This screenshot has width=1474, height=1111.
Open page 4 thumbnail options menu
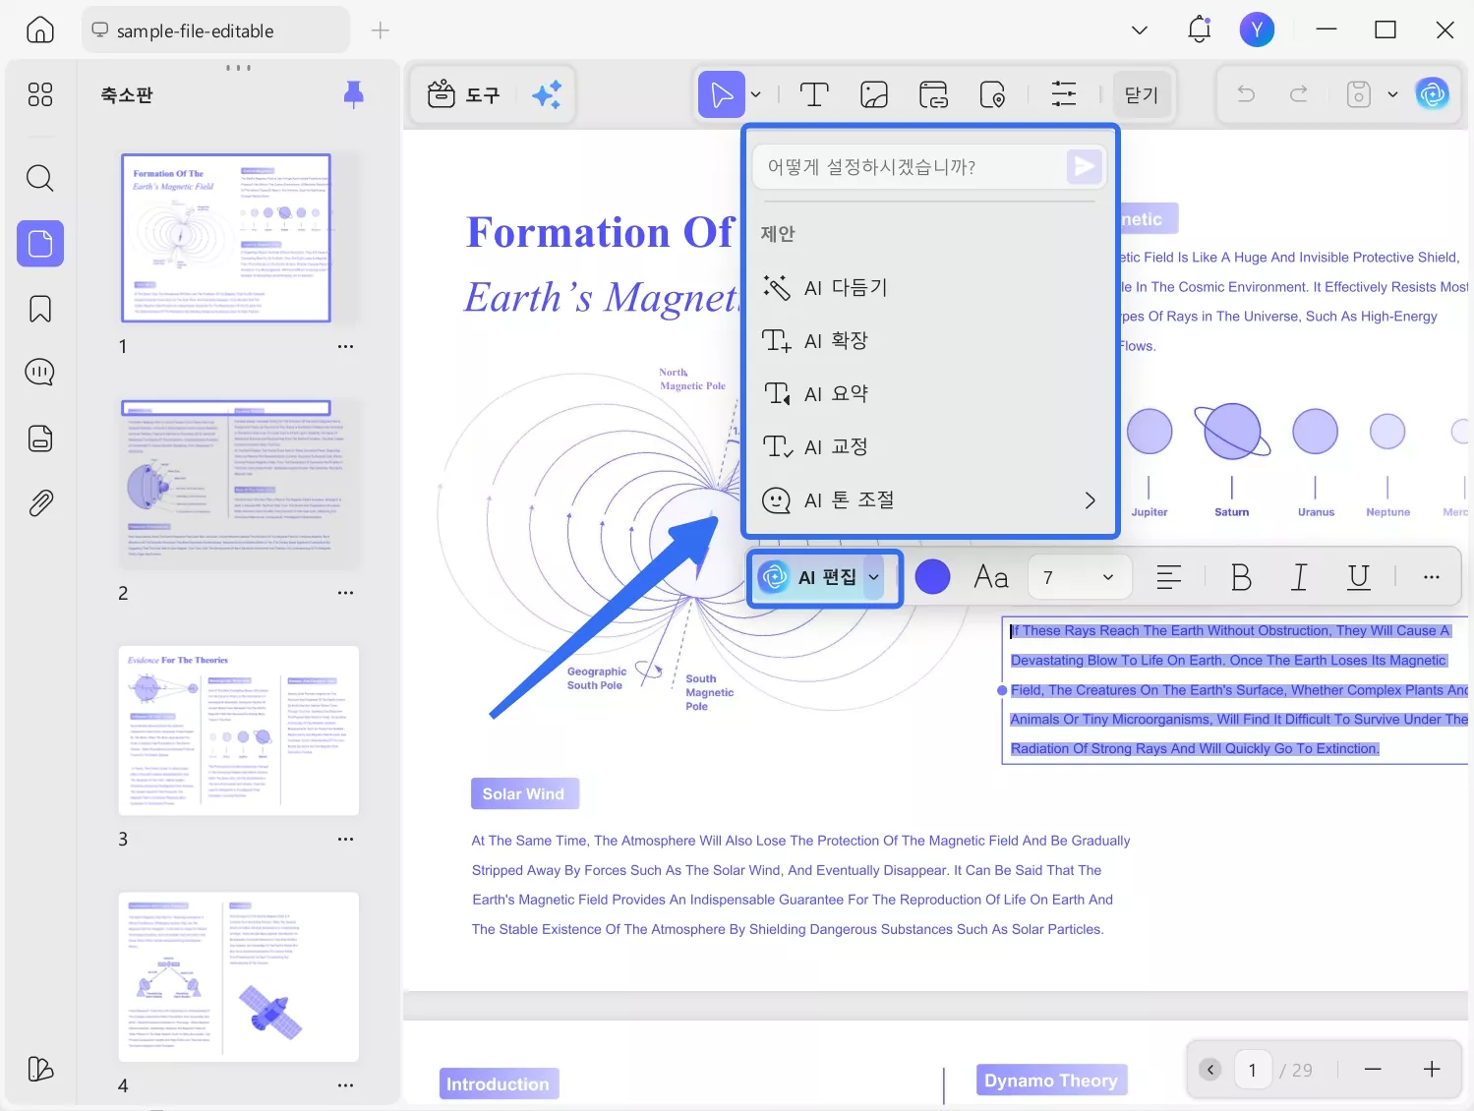tap(345, 1085)
